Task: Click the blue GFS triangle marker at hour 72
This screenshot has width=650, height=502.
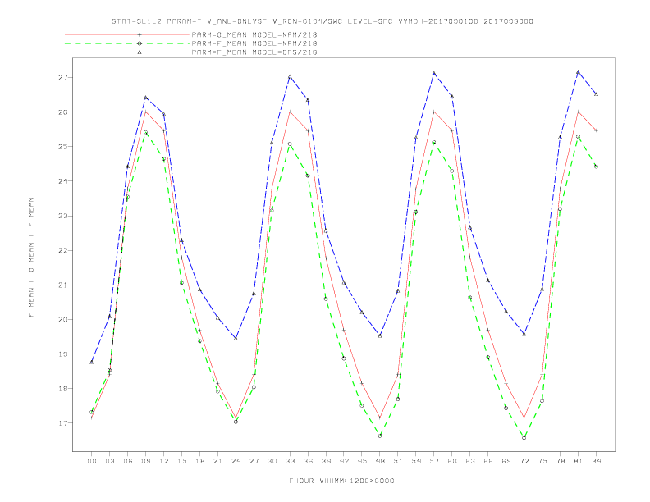Action: click(524, 334)
